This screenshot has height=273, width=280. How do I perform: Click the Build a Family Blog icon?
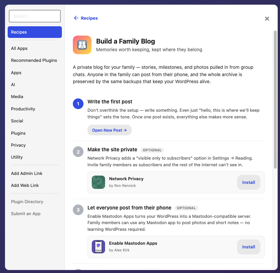tap(82, 45)
